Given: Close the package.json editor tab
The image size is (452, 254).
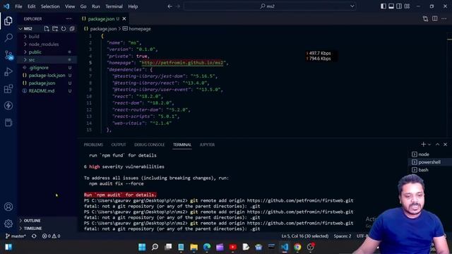Looking at the screenshot, I should point(124,19).
